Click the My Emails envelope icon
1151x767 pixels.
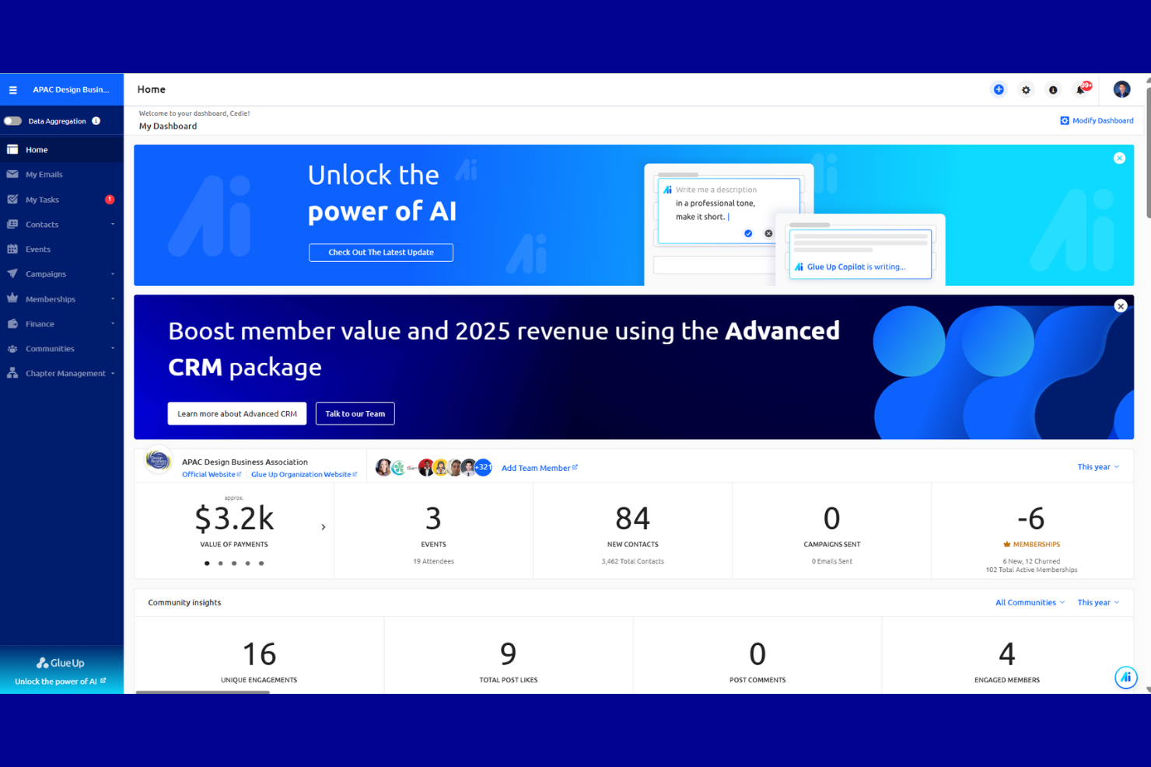tap(12, 175)
